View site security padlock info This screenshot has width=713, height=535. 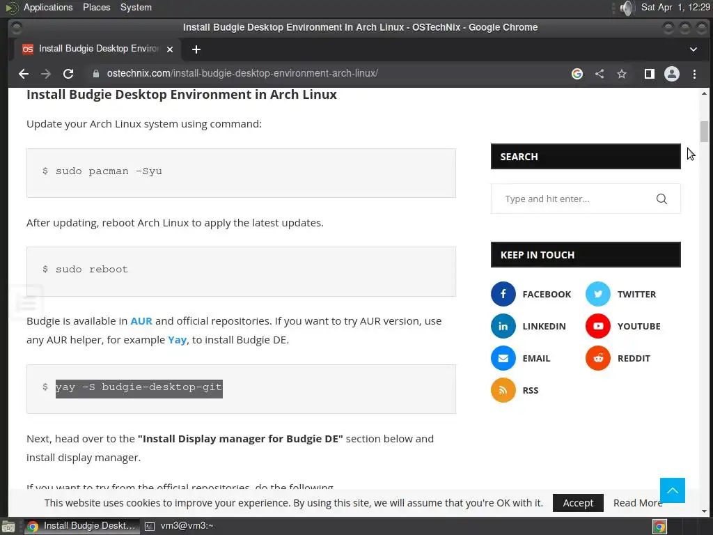point(96,74)
